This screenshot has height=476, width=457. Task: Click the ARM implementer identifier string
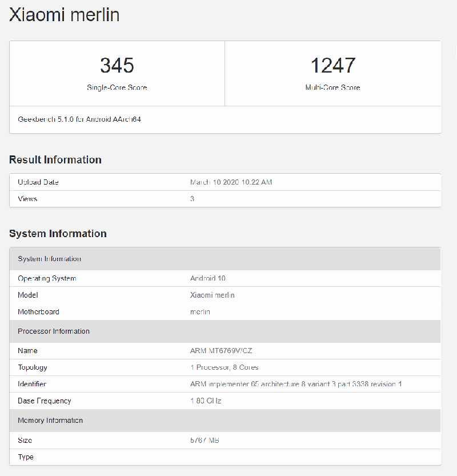295,384
